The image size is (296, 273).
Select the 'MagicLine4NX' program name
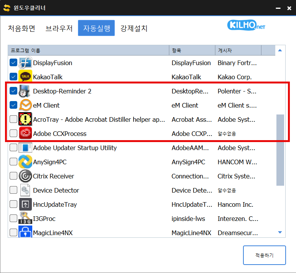click(x=53, y=233)
